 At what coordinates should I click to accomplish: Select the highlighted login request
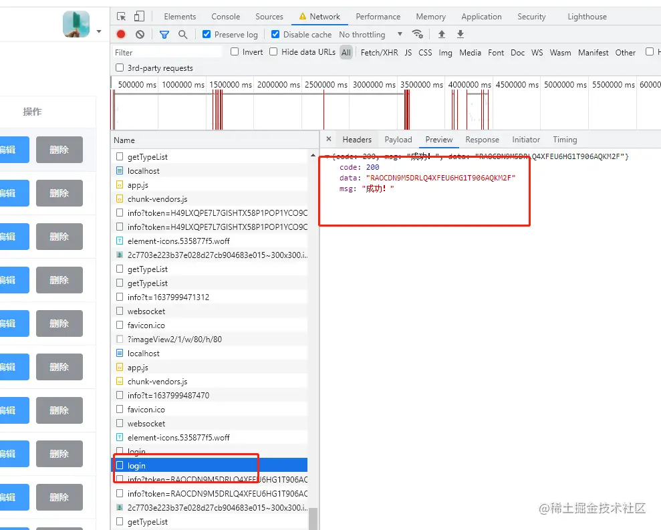click(x=209, y=465)
